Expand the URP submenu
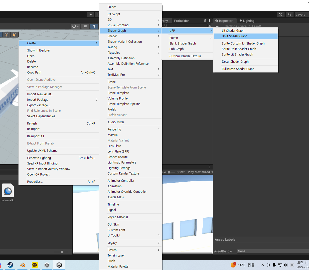 pos(187,31)
